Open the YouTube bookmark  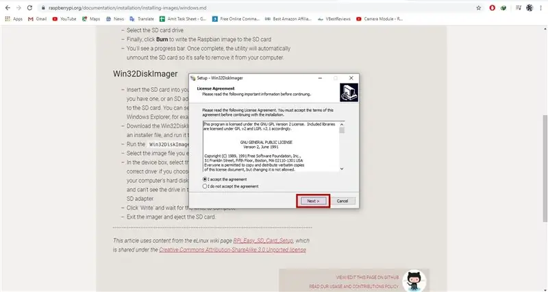[x=64, y=19]
